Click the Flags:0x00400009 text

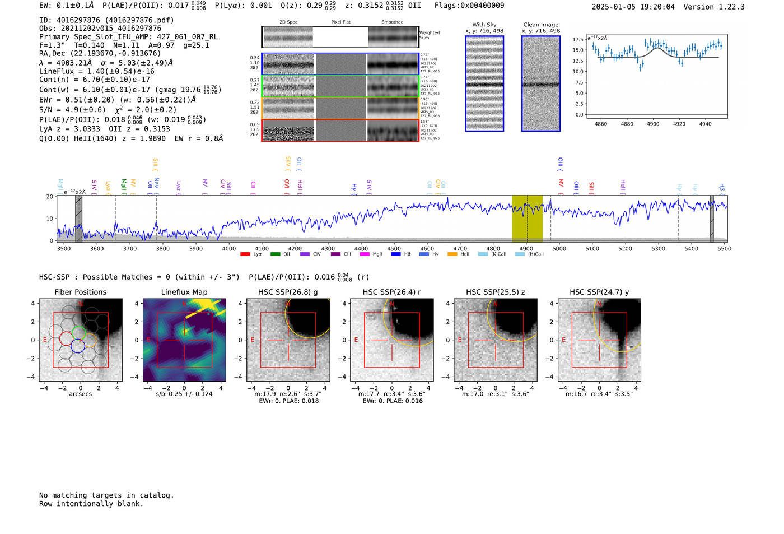(x=469, y=6)
